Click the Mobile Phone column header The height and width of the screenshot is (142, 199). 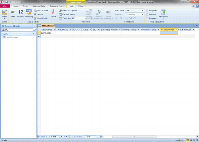(x=150, y=29)
